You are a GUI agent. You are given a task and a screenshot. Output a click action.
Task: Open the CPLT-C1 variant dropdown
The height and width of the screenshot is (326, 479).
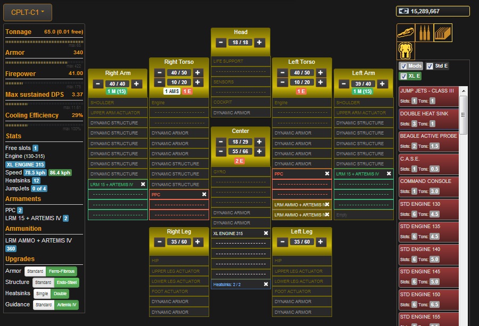coord(28,12)
